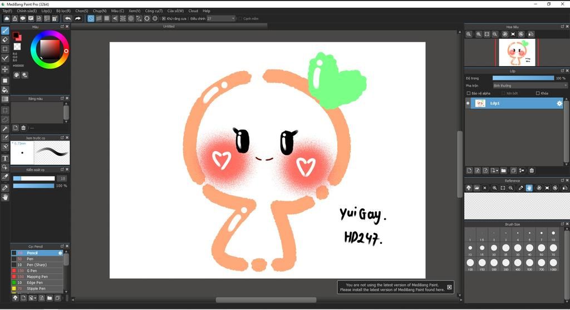This screenshot has width=570, height=310.
Task: Open the Bộ lọc(R) menu
Action: point(63,11)
